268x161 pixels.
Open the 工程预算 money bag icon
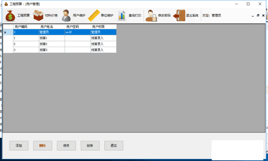tap(10, 15)
